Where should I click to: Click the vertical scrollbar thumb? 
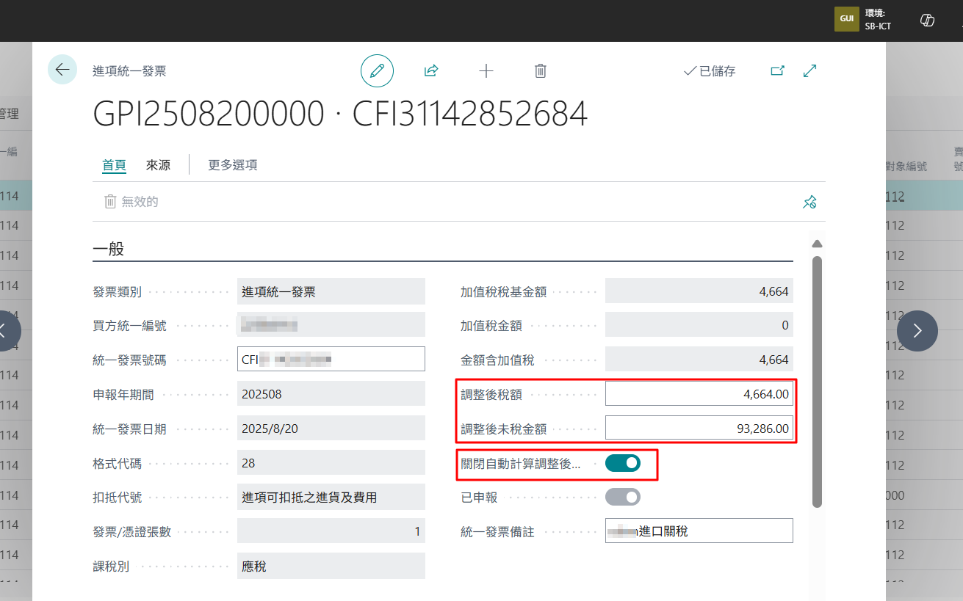point(817,381)
